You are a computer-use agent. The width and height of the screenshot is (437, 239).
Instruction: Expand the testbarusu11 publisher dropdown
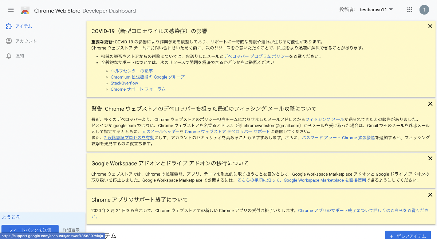pos(376,10)
